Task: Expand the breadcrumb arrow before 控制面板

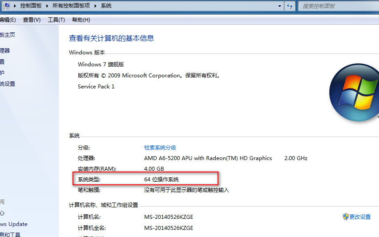Action: click(x=15, y=6)
